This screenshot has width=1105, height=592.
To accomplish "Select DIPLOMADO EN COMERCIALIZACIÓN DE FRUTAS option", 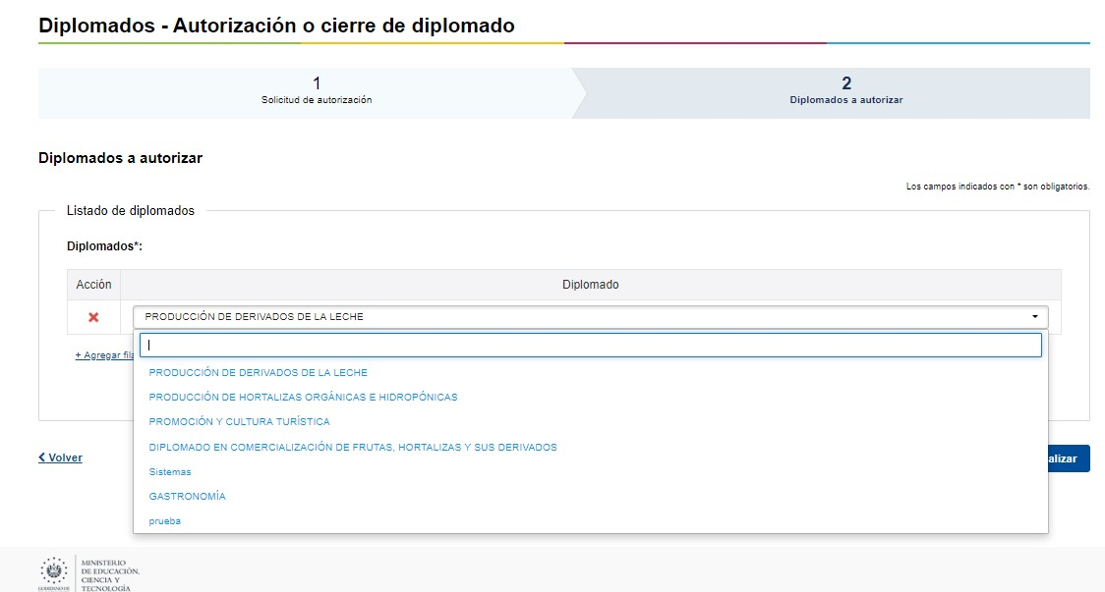I will [x=352, y=448].
